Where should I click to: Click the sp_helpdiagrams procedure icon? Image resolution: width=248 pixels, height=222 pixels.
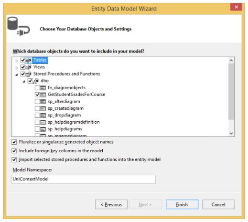pyautogui.click(x=43, y=129)
